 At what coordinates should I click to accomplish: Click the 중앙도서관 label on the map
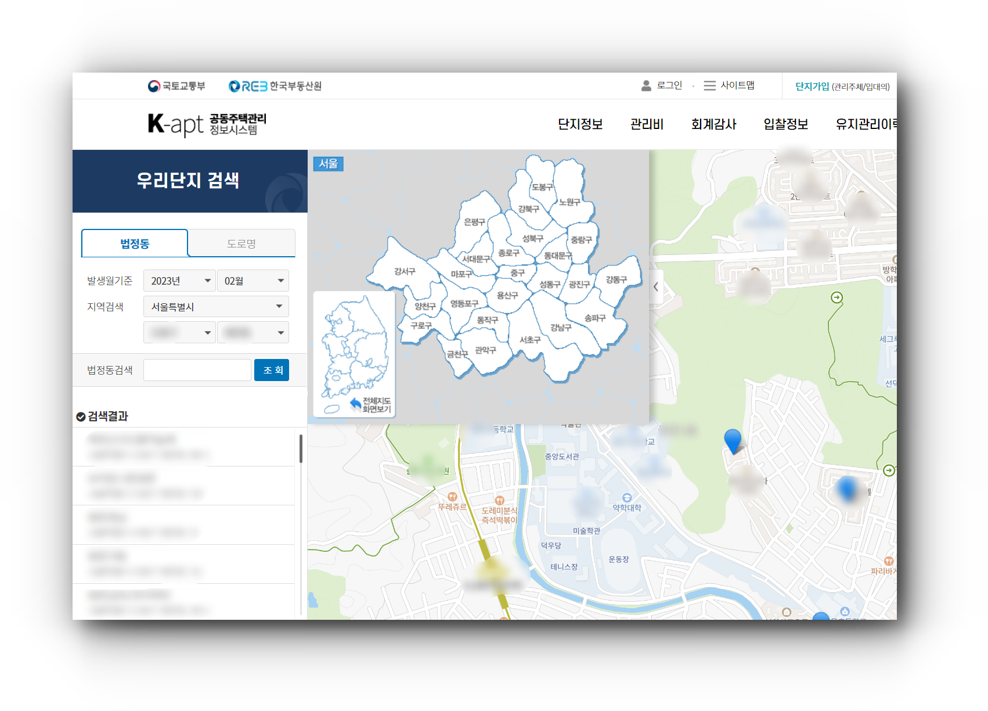click(x=562, y=457)
